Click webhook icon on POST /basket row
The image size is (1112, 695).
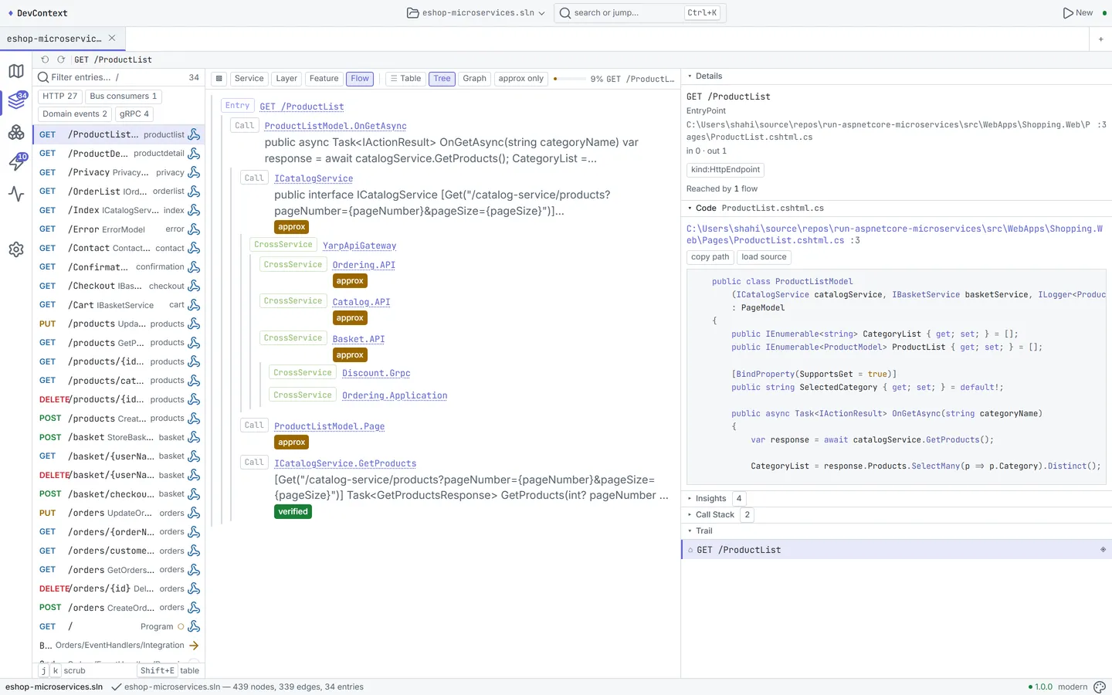tap(194, 437)
